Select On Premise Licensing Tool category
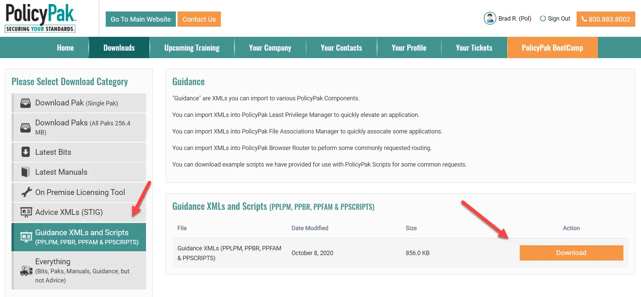Viewport: 641px width, 297px height. click(x=79, y=192)
